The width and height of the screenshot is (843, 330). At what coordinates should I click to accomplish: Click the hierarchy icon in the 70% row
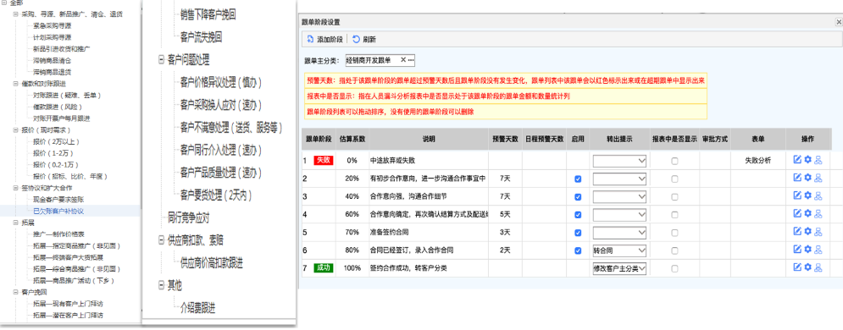point(818,232)
